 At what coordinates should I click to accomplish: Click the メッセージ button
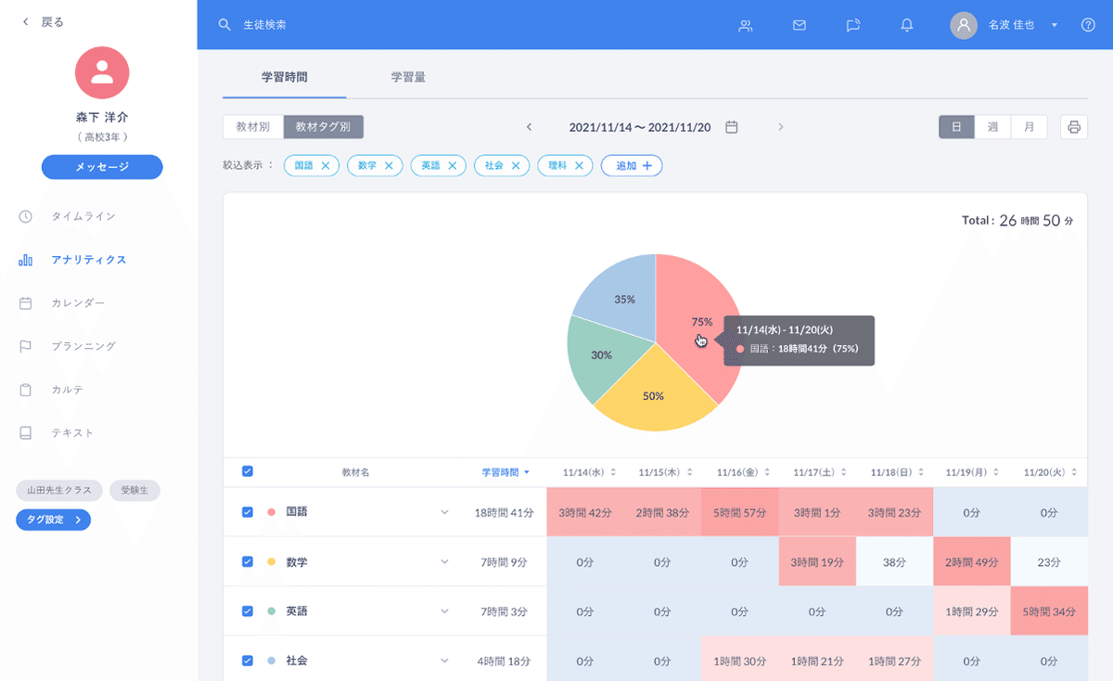pyautogui.click(x=102, y=167)
